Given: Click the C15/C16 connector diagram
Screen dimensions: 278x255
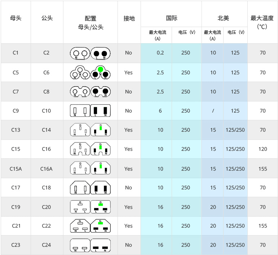Looking at the screenshot, I should coord(90,149).
